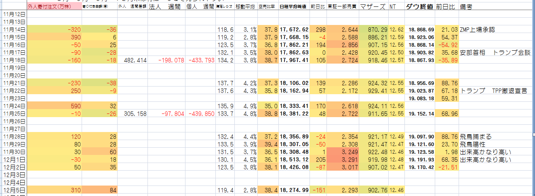Click the -198,078 corporate weekly cell
The height and width of the screenshot is (196, 535).
coord(166,60)
